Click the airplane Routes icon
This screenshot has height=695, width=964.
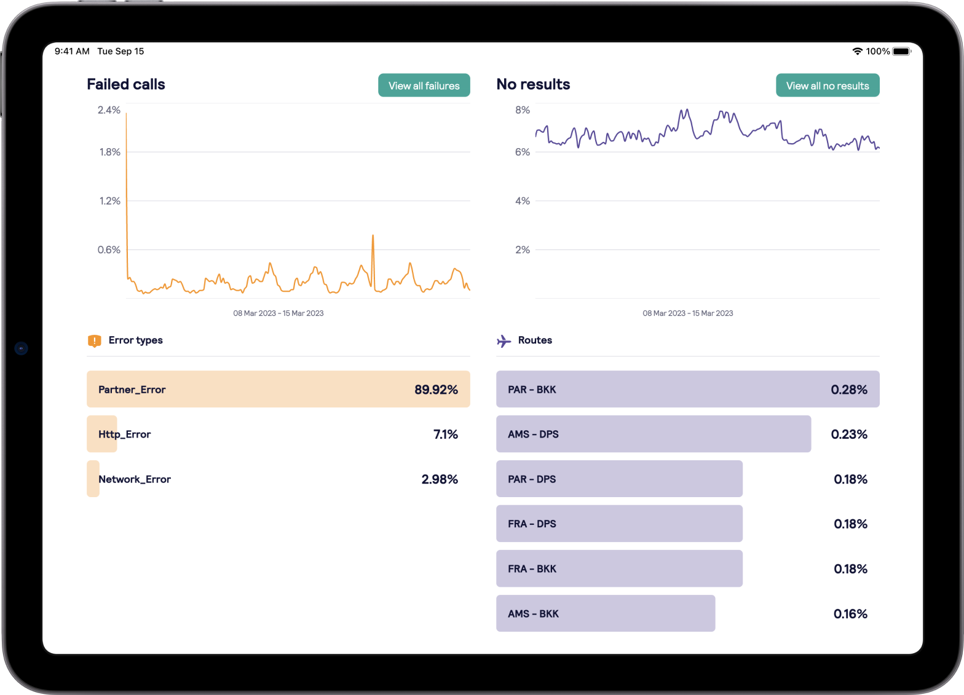504,340
